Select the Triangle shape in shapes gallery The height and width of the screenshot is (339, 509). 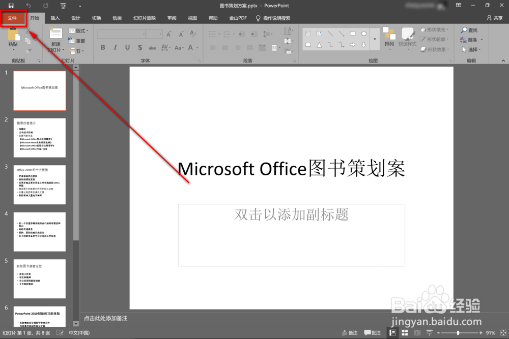click(x=320, y=45)
